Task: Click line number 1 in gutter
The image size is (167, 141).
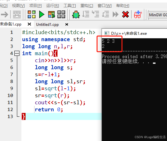Action: (11, 32)
